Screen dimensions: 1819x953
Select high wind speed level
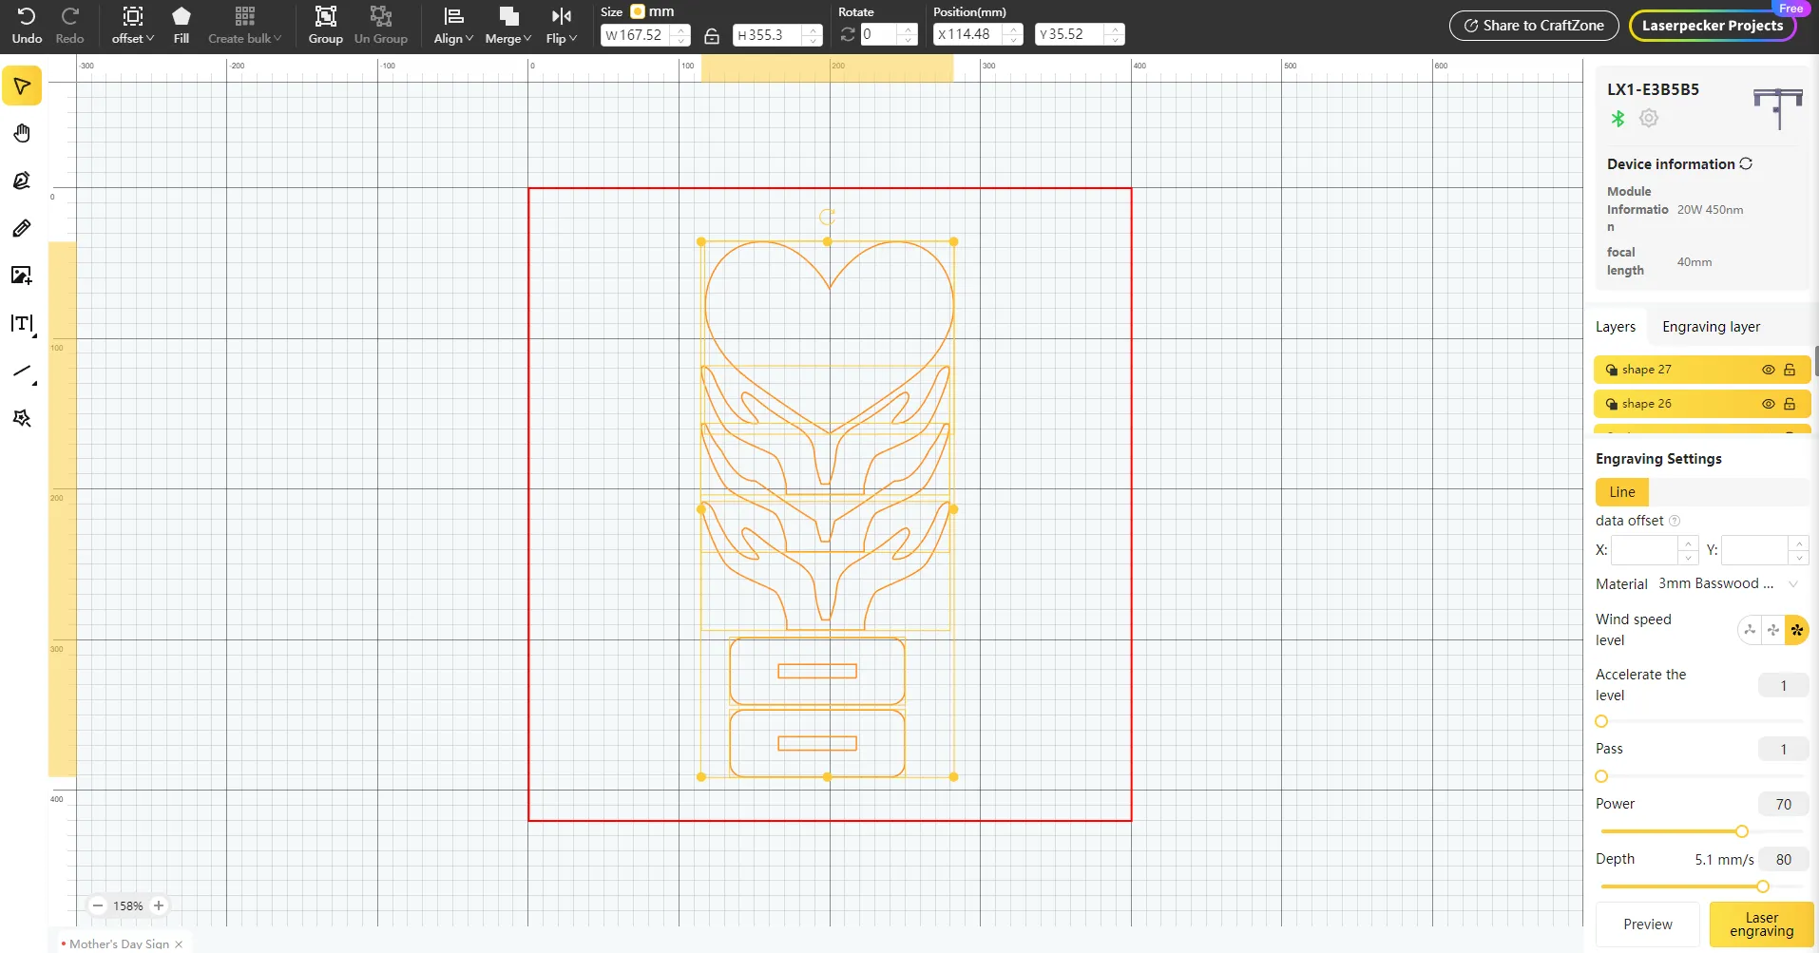(1797, 630)
